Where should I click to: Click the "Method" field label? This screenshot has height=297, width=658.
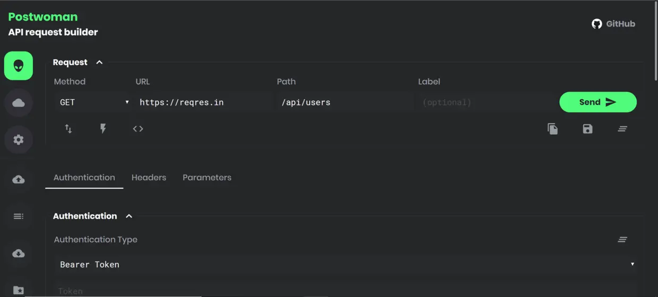[70, 82]
